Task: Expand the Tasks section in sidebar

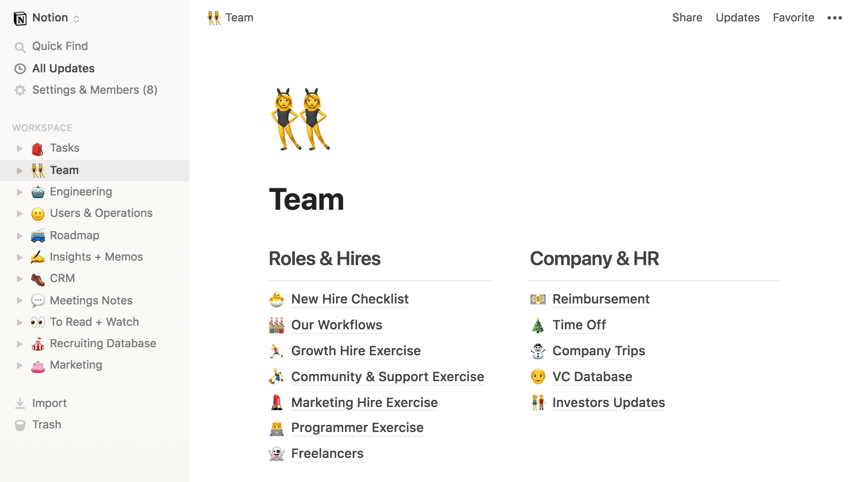Action: point(19,148)
